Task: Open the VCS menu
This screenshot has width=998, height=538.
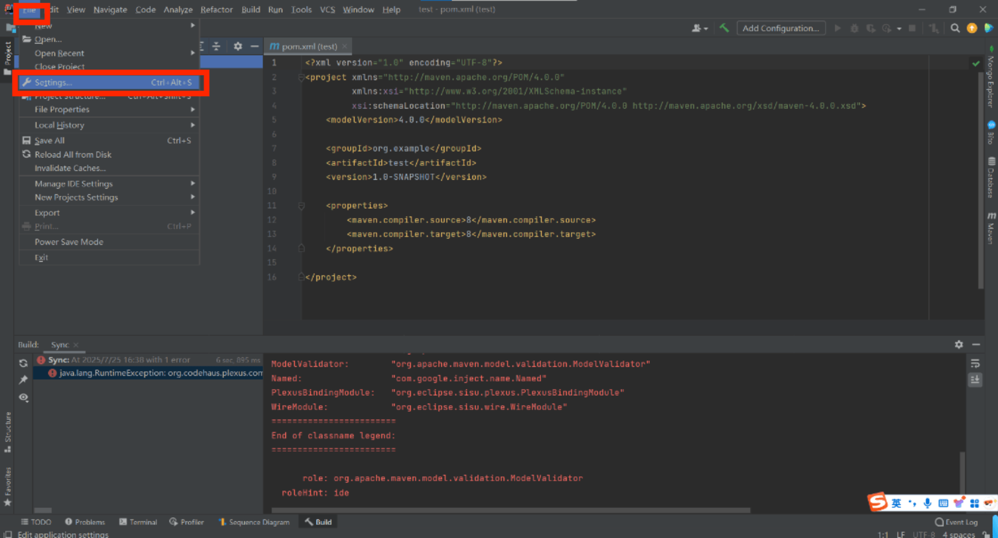Action: coord(327,9)
